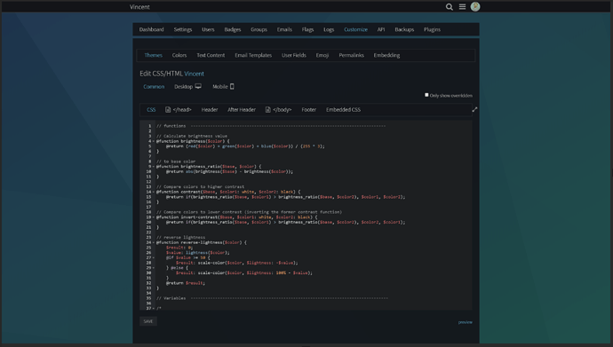Click the Save button
This screenshot has height=347, width=613.
[148, 321]
